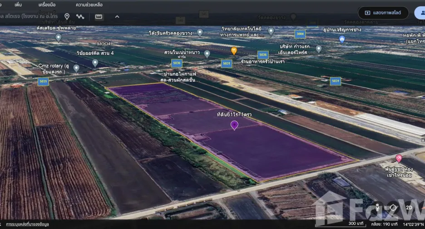Viewport: 425px width, 229px height.
Task: Click the 3004 road shield
Action: (x=300, y=34)
